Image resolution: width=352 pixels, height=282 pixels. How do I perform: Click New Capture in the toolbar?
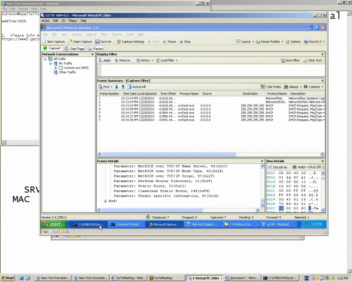click(x=54, y=42)
